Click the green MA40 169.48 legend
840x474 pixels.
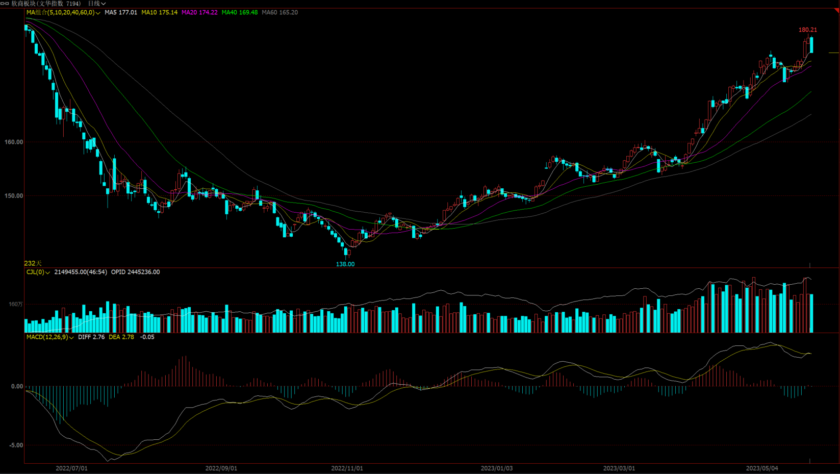point(239,12)
